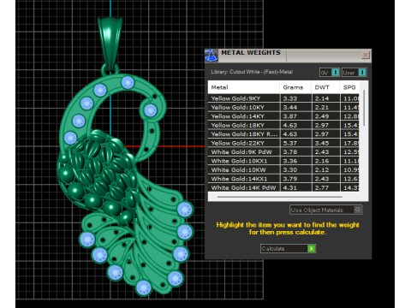Click the 2.77 DWT cell
The height and width of the screenshot is (308, 411).
click(x=325, y=187)
